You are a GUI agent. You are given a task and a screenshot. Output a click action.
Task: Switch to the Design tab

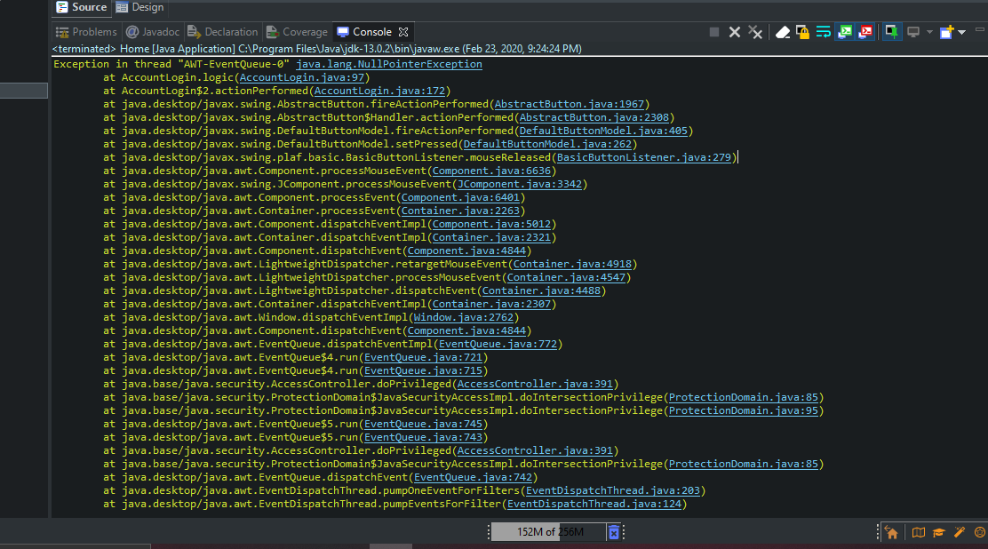[139, 8]
